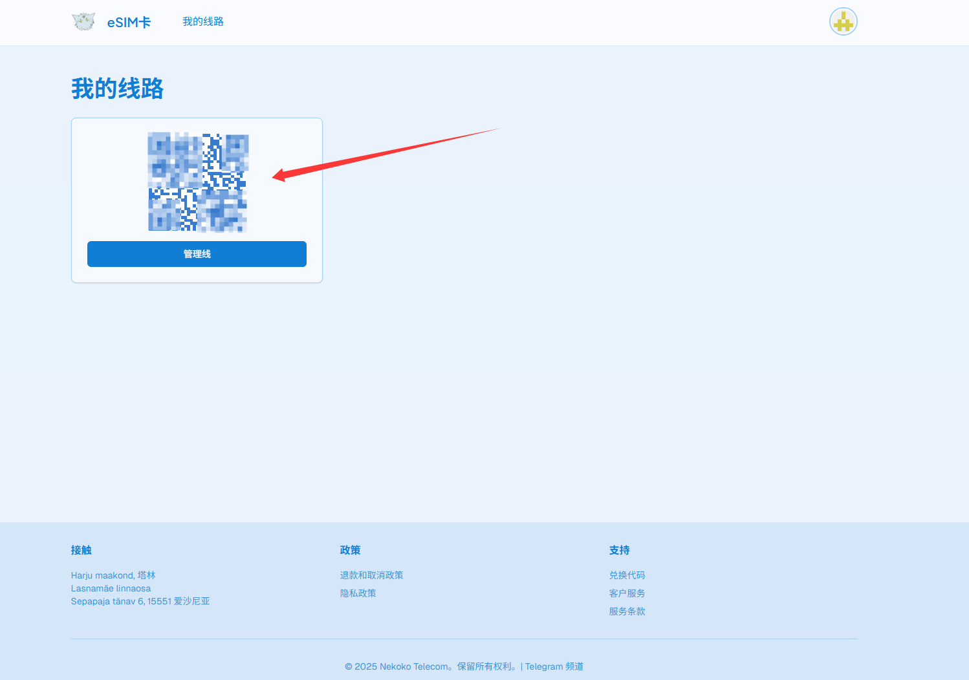Open 兑换代码 support link
Screen dimensions: 969x680
627,575
